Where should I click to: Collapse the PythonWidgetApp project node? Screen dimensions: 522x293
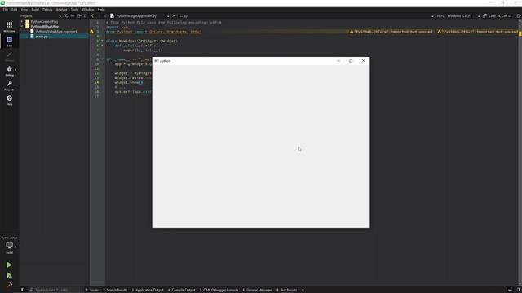(22, 27)
